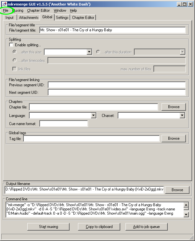Open the Window menu

(60, 10)
